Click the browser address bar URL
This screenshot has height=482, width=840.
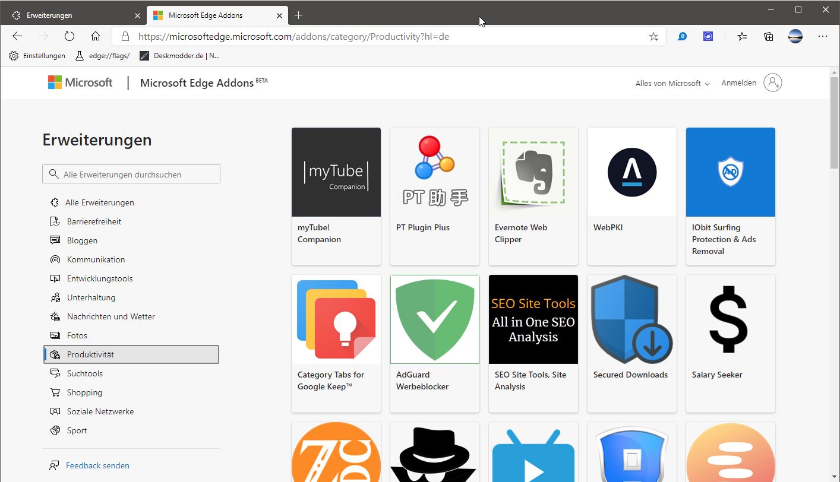pyautogui.click(x=293, y=36)
